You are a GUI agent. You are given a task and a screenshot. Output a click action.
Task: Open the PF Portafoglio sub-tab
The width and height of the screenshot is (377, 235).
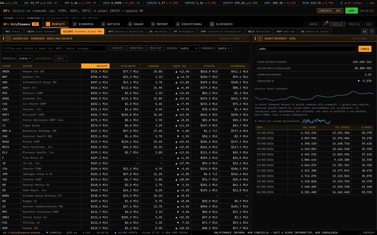point(184,32)
